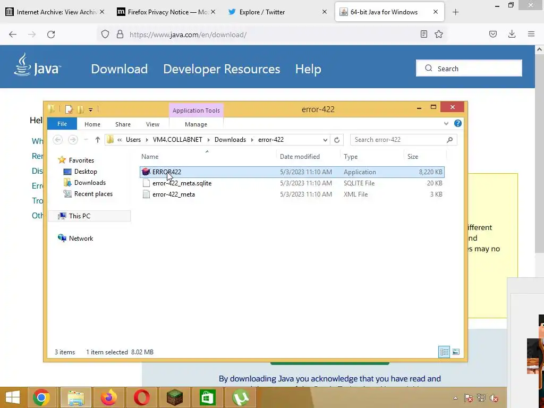This screenshot has width=544, height=408.
Task: Click Help link in Java header
Action: tap(308, 69)
